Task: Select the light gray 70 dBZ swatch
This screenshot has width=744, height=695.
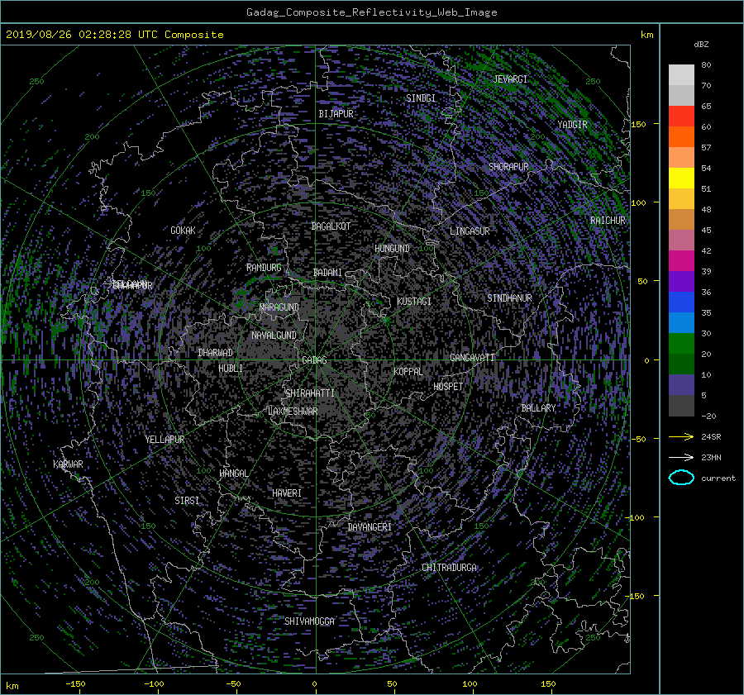Action: pos(681,74)
